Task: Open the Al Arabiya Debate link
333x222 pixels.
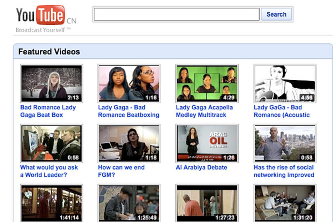Action: click(x=201, y=167)
